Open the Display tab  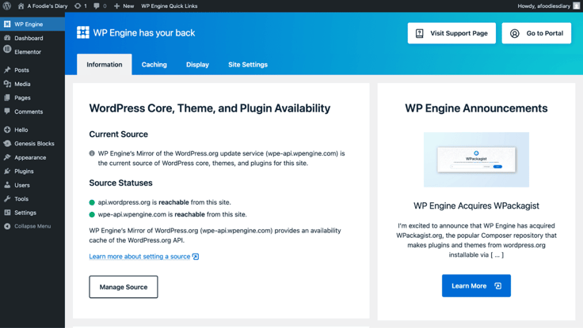click(x=197, y=65)
